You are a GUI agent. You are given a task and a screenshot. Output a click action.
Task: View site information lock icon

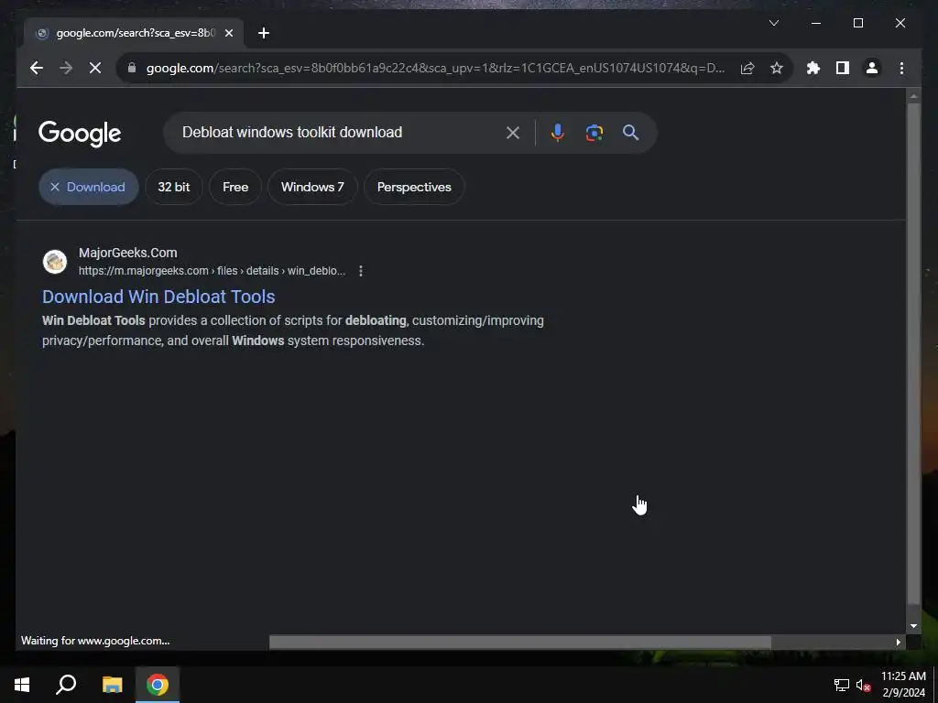tap(132, 68)
